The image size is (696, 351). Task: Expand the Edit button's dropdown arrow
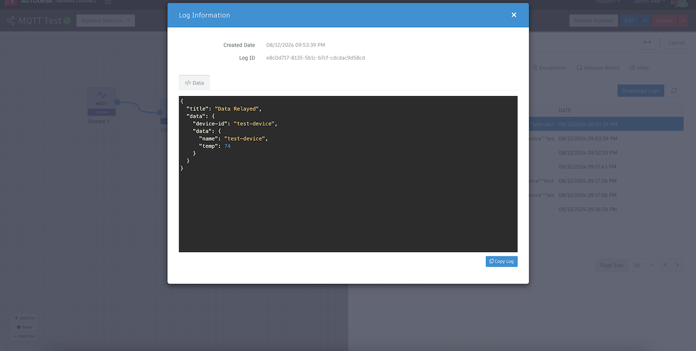click(x=645, y=20)
